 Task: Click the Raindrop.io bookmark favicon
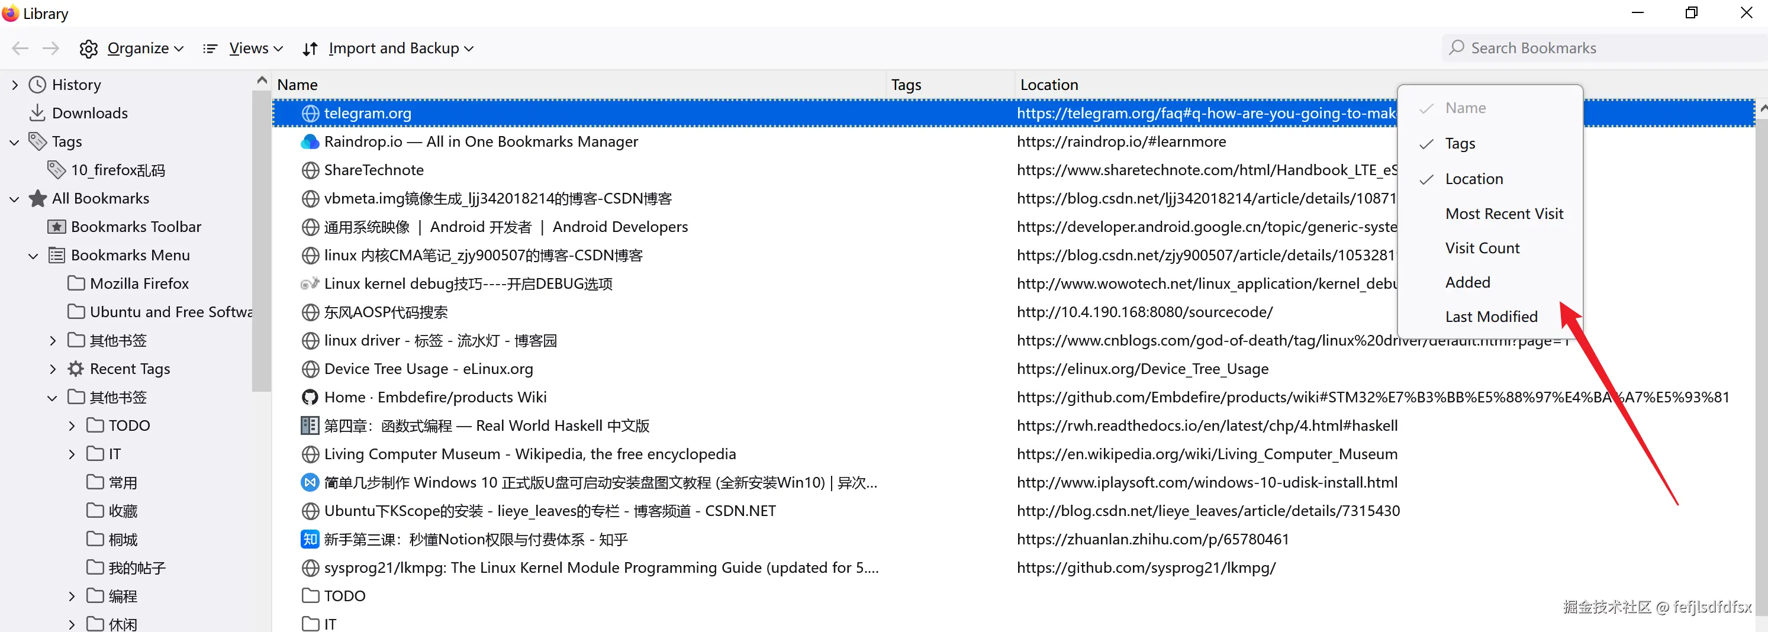310,142
